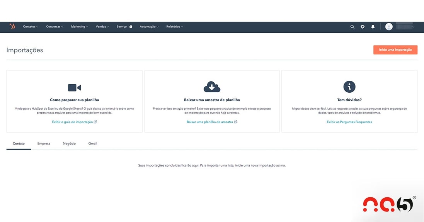
Task: Click the user avatar icon
Action: click(x=389, y=27)
